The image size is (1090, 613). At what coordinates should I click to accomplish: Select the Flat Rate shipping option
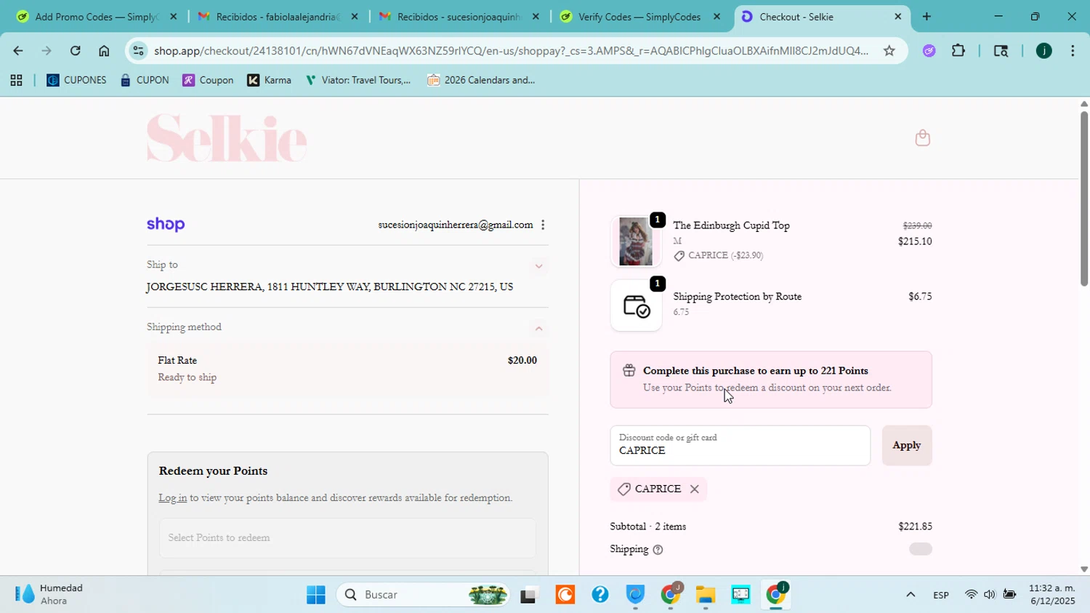pos(347,369)
